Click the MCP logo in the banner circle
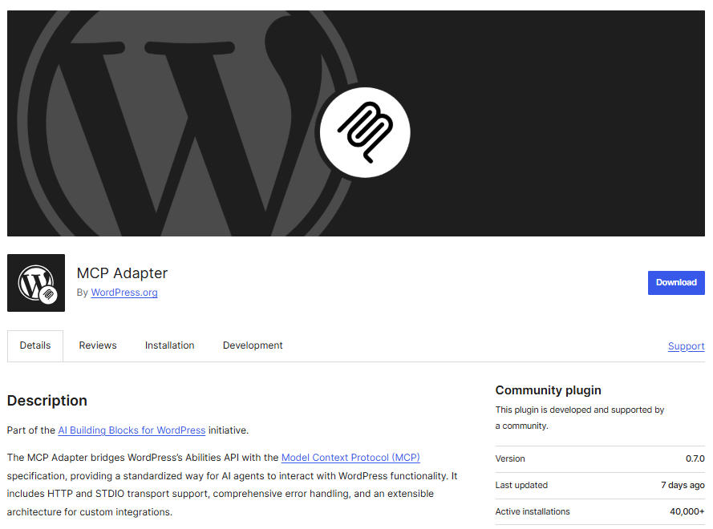The width and height of the screenshot is (713, 529). (x=365, y=132)
